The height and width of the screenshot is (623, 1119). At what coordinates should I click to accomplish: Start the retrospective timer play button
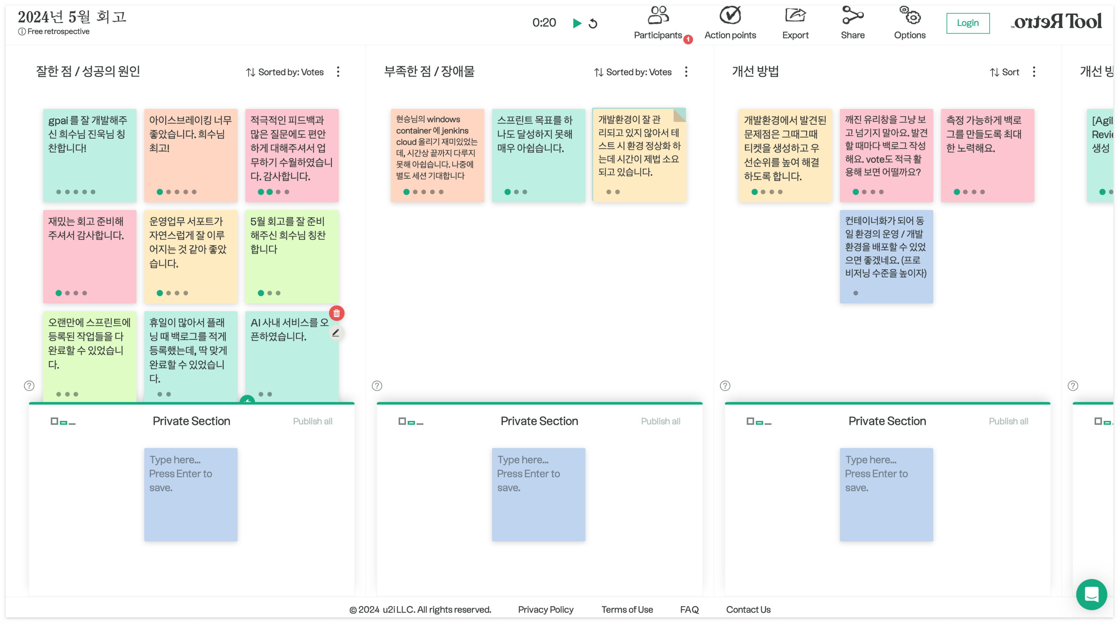tap(577, 23)
